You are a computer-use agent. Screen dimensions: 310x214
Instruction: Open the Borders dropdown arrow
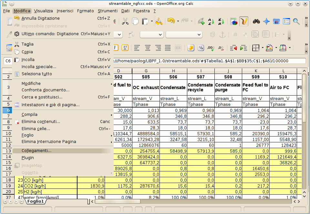click(x=263, y=48)
